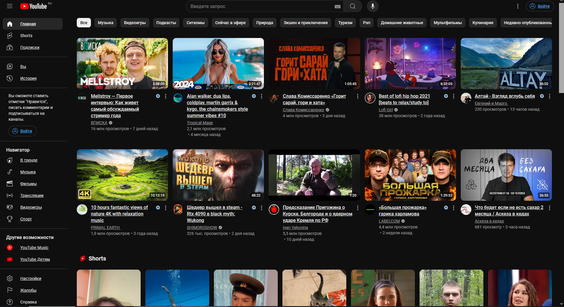The height and width of the screenshot is (307, 564).
Task: Click the Спорт trophy icon
Action: [x=10, y=219]
